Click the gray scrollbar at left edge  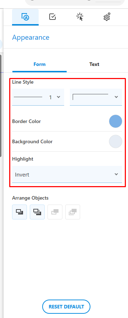click(x=1, y=105)
